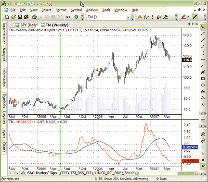
Task: Expand the overflow chevron beside the wizard icons
Action: point(176,17)
